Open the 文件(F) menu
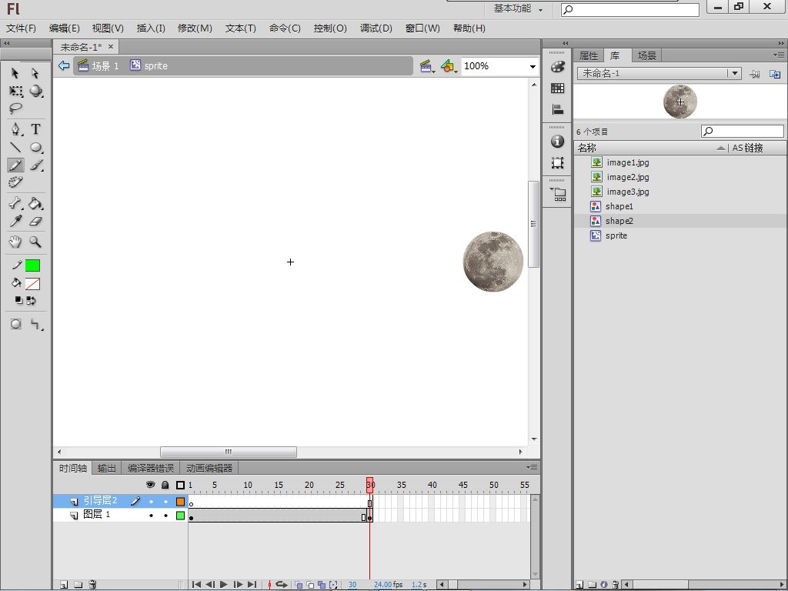 pyautogui.click(x=21, y=28)
